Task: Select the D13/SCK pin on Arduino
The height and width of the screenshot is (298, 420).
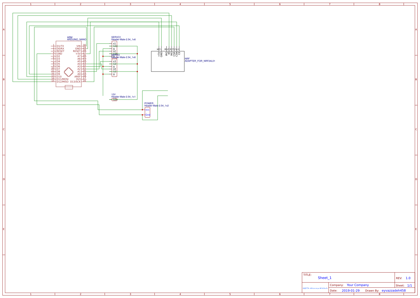Action: [75, 82]
